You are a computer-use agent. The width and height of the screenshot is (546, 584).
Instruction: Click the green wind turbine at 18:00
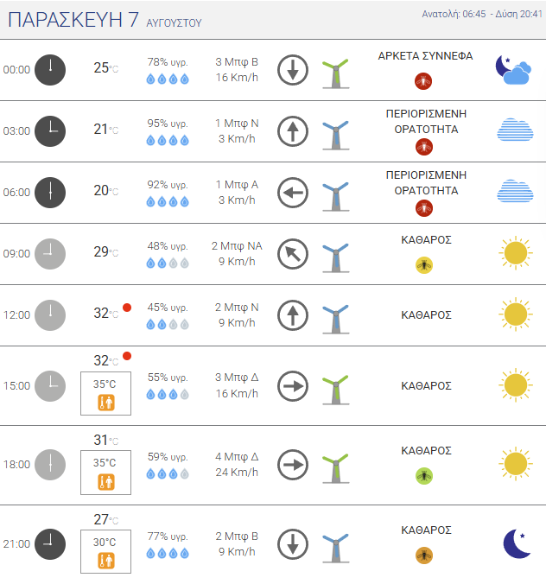pos(335,468)
